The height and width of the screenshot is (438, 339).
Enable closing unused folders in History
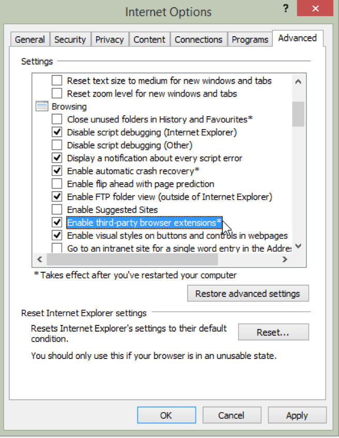tap(57, 119)
